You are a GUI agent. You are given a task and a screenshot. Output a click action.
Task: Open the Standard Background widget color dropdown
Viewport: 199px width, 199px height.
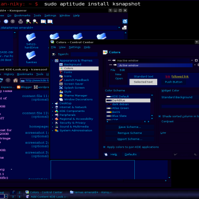(180, 98)
